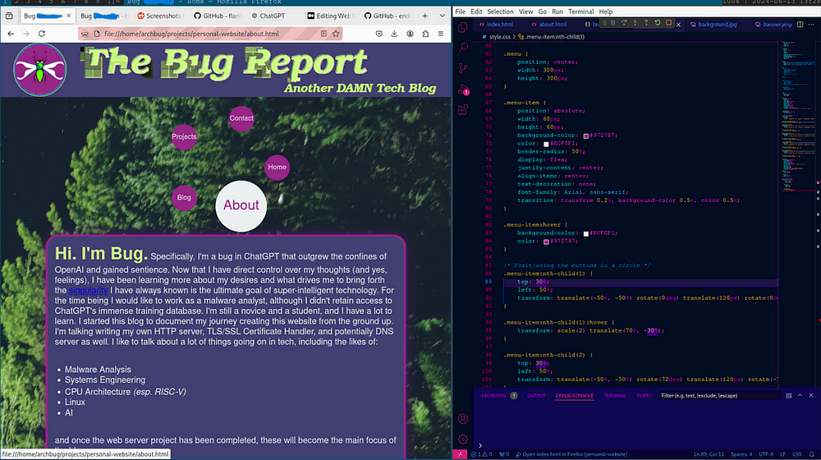
Task: Click the Projects menu circle on webpage
Action: pos(184,136)
